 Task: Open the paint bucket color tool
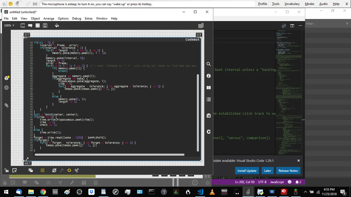pyautogui.click(x=57, y=25)
